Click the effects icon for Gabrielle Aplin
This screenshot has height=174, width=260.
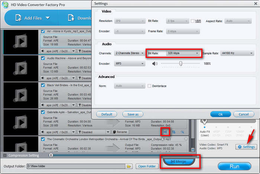click(182, 132)
